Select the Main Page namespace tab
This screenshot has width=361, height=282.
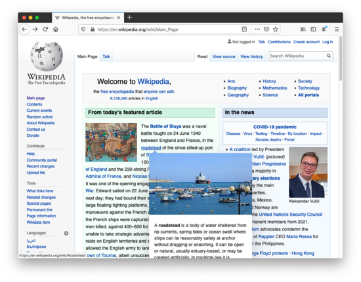click(87, 56)
